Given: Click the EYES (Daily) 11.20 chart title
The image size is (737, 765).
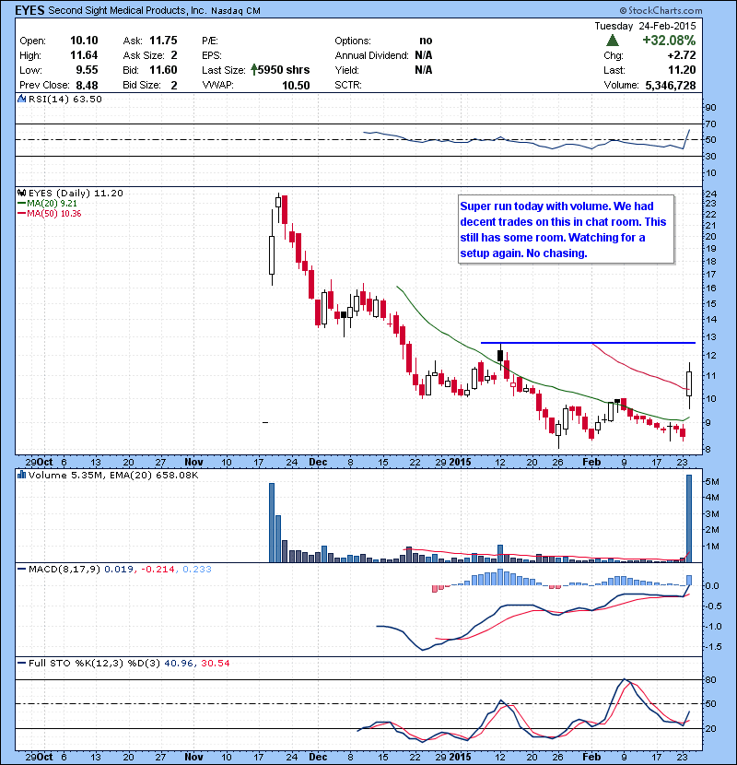Looking at the screenshot, I should 76,193.
